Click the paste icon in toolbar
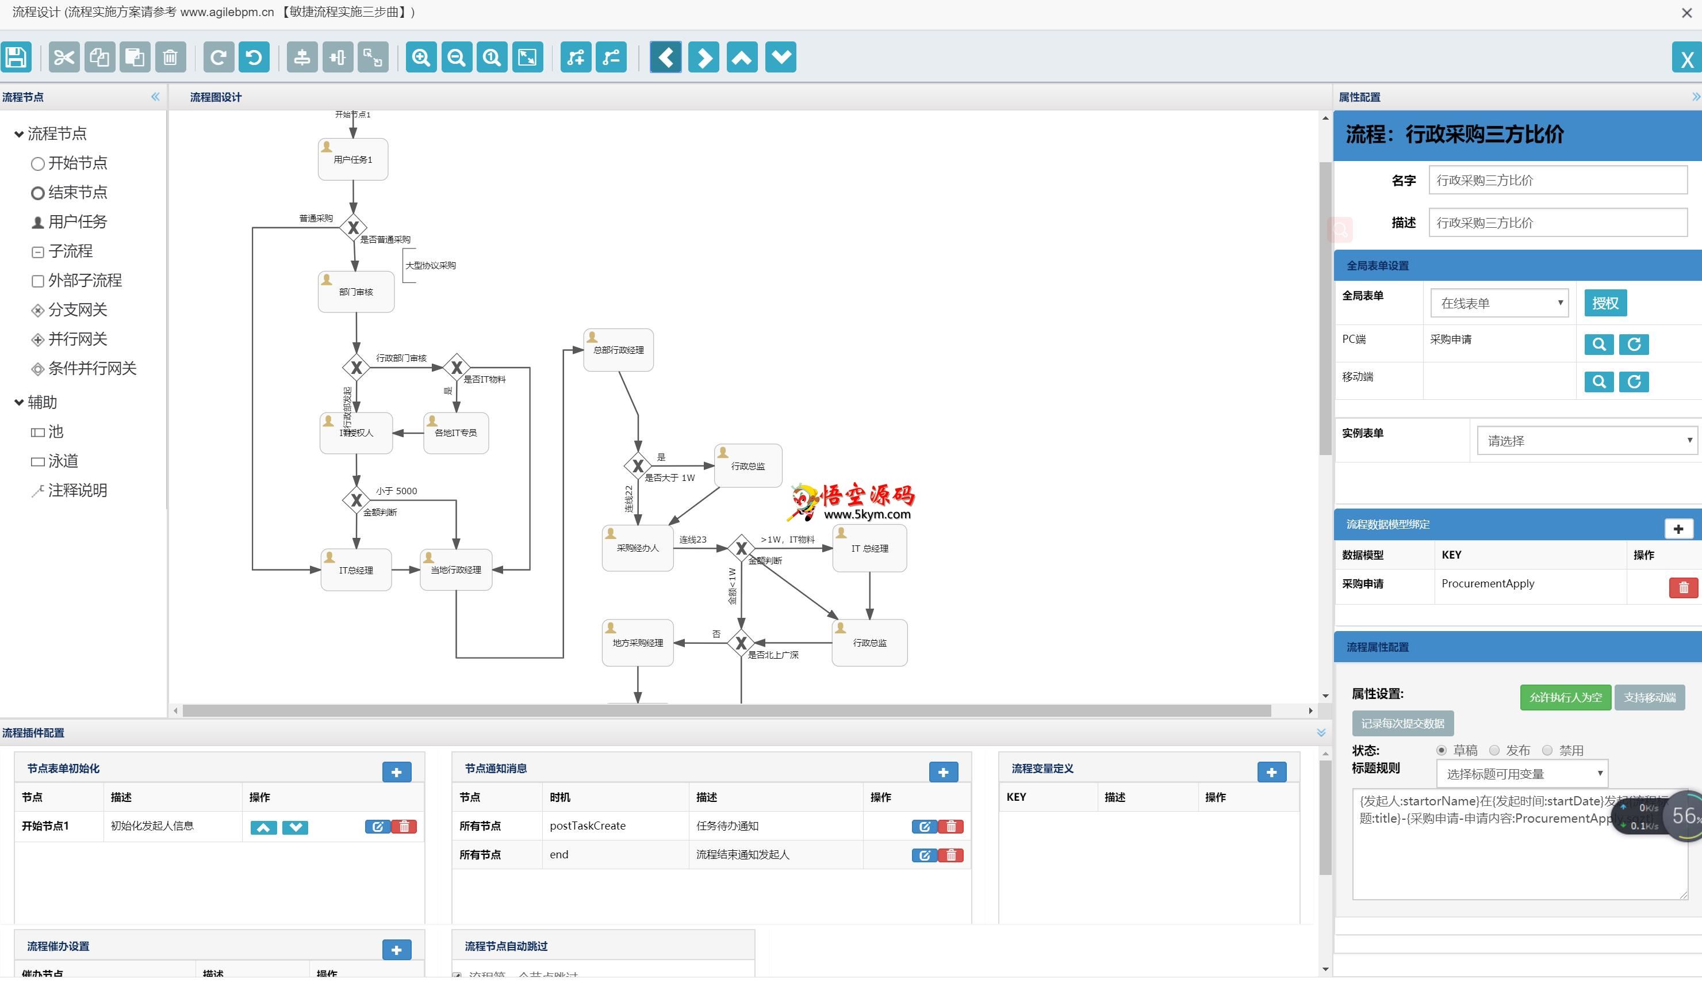Image resolution: width=1702 pixels, height=1005 pixels. (x=135, y=57)
